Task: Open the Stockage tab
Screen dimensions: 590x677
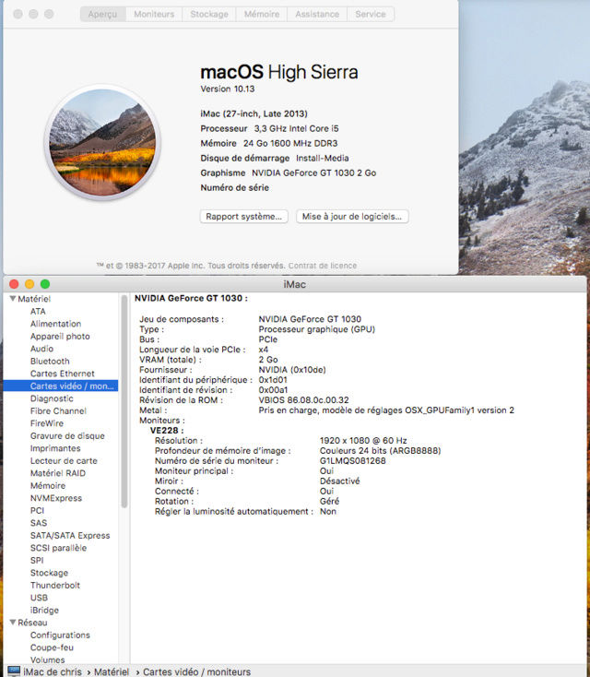Action: 209,14
